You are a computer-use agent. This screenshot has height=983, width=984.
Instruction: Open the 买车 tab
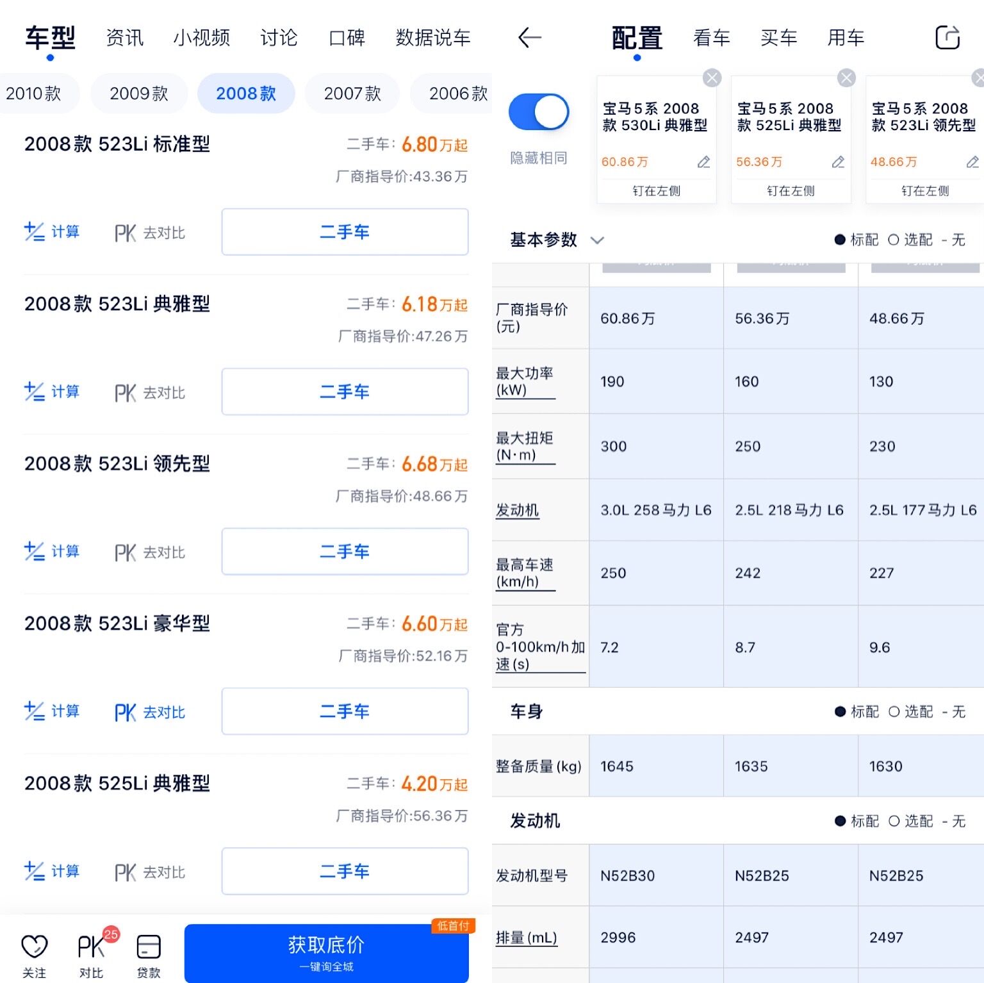click(779, 38)
